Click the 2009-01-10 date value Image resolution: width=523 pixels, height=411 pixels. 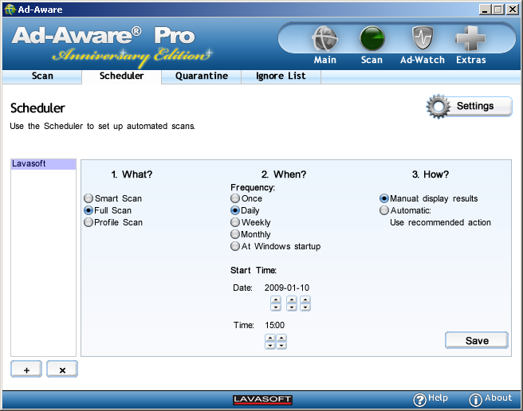click(x=287, y=288)
